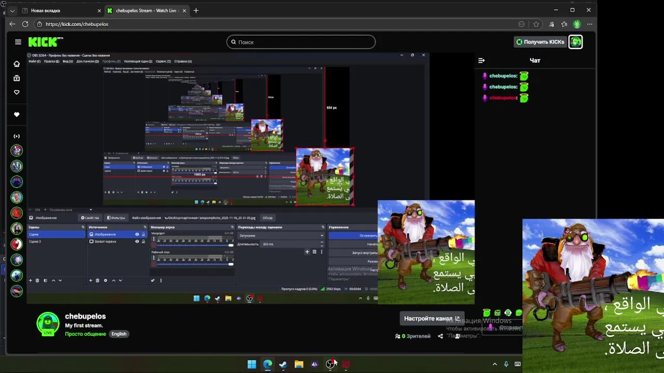View site information lock icon
The image size is (664, 373).
(39, 24)
